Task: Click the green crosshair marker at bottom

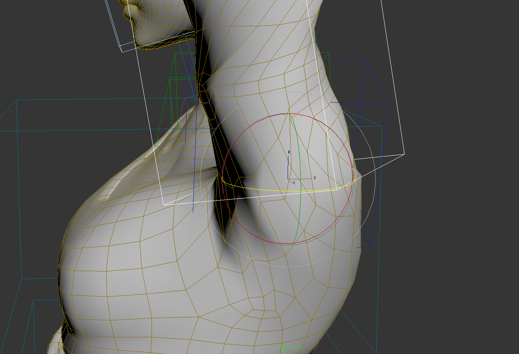Action: coord(283,347)
